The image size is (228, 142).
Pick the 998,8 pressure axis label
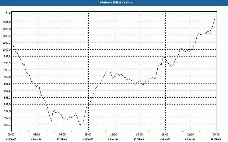point(7,84)
